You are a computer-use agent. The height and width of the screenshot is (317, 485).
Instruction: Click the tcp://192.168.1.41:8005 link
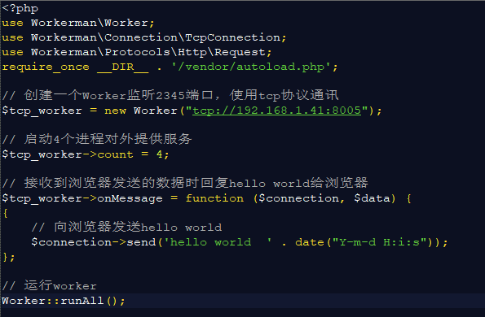coord(277,111)
